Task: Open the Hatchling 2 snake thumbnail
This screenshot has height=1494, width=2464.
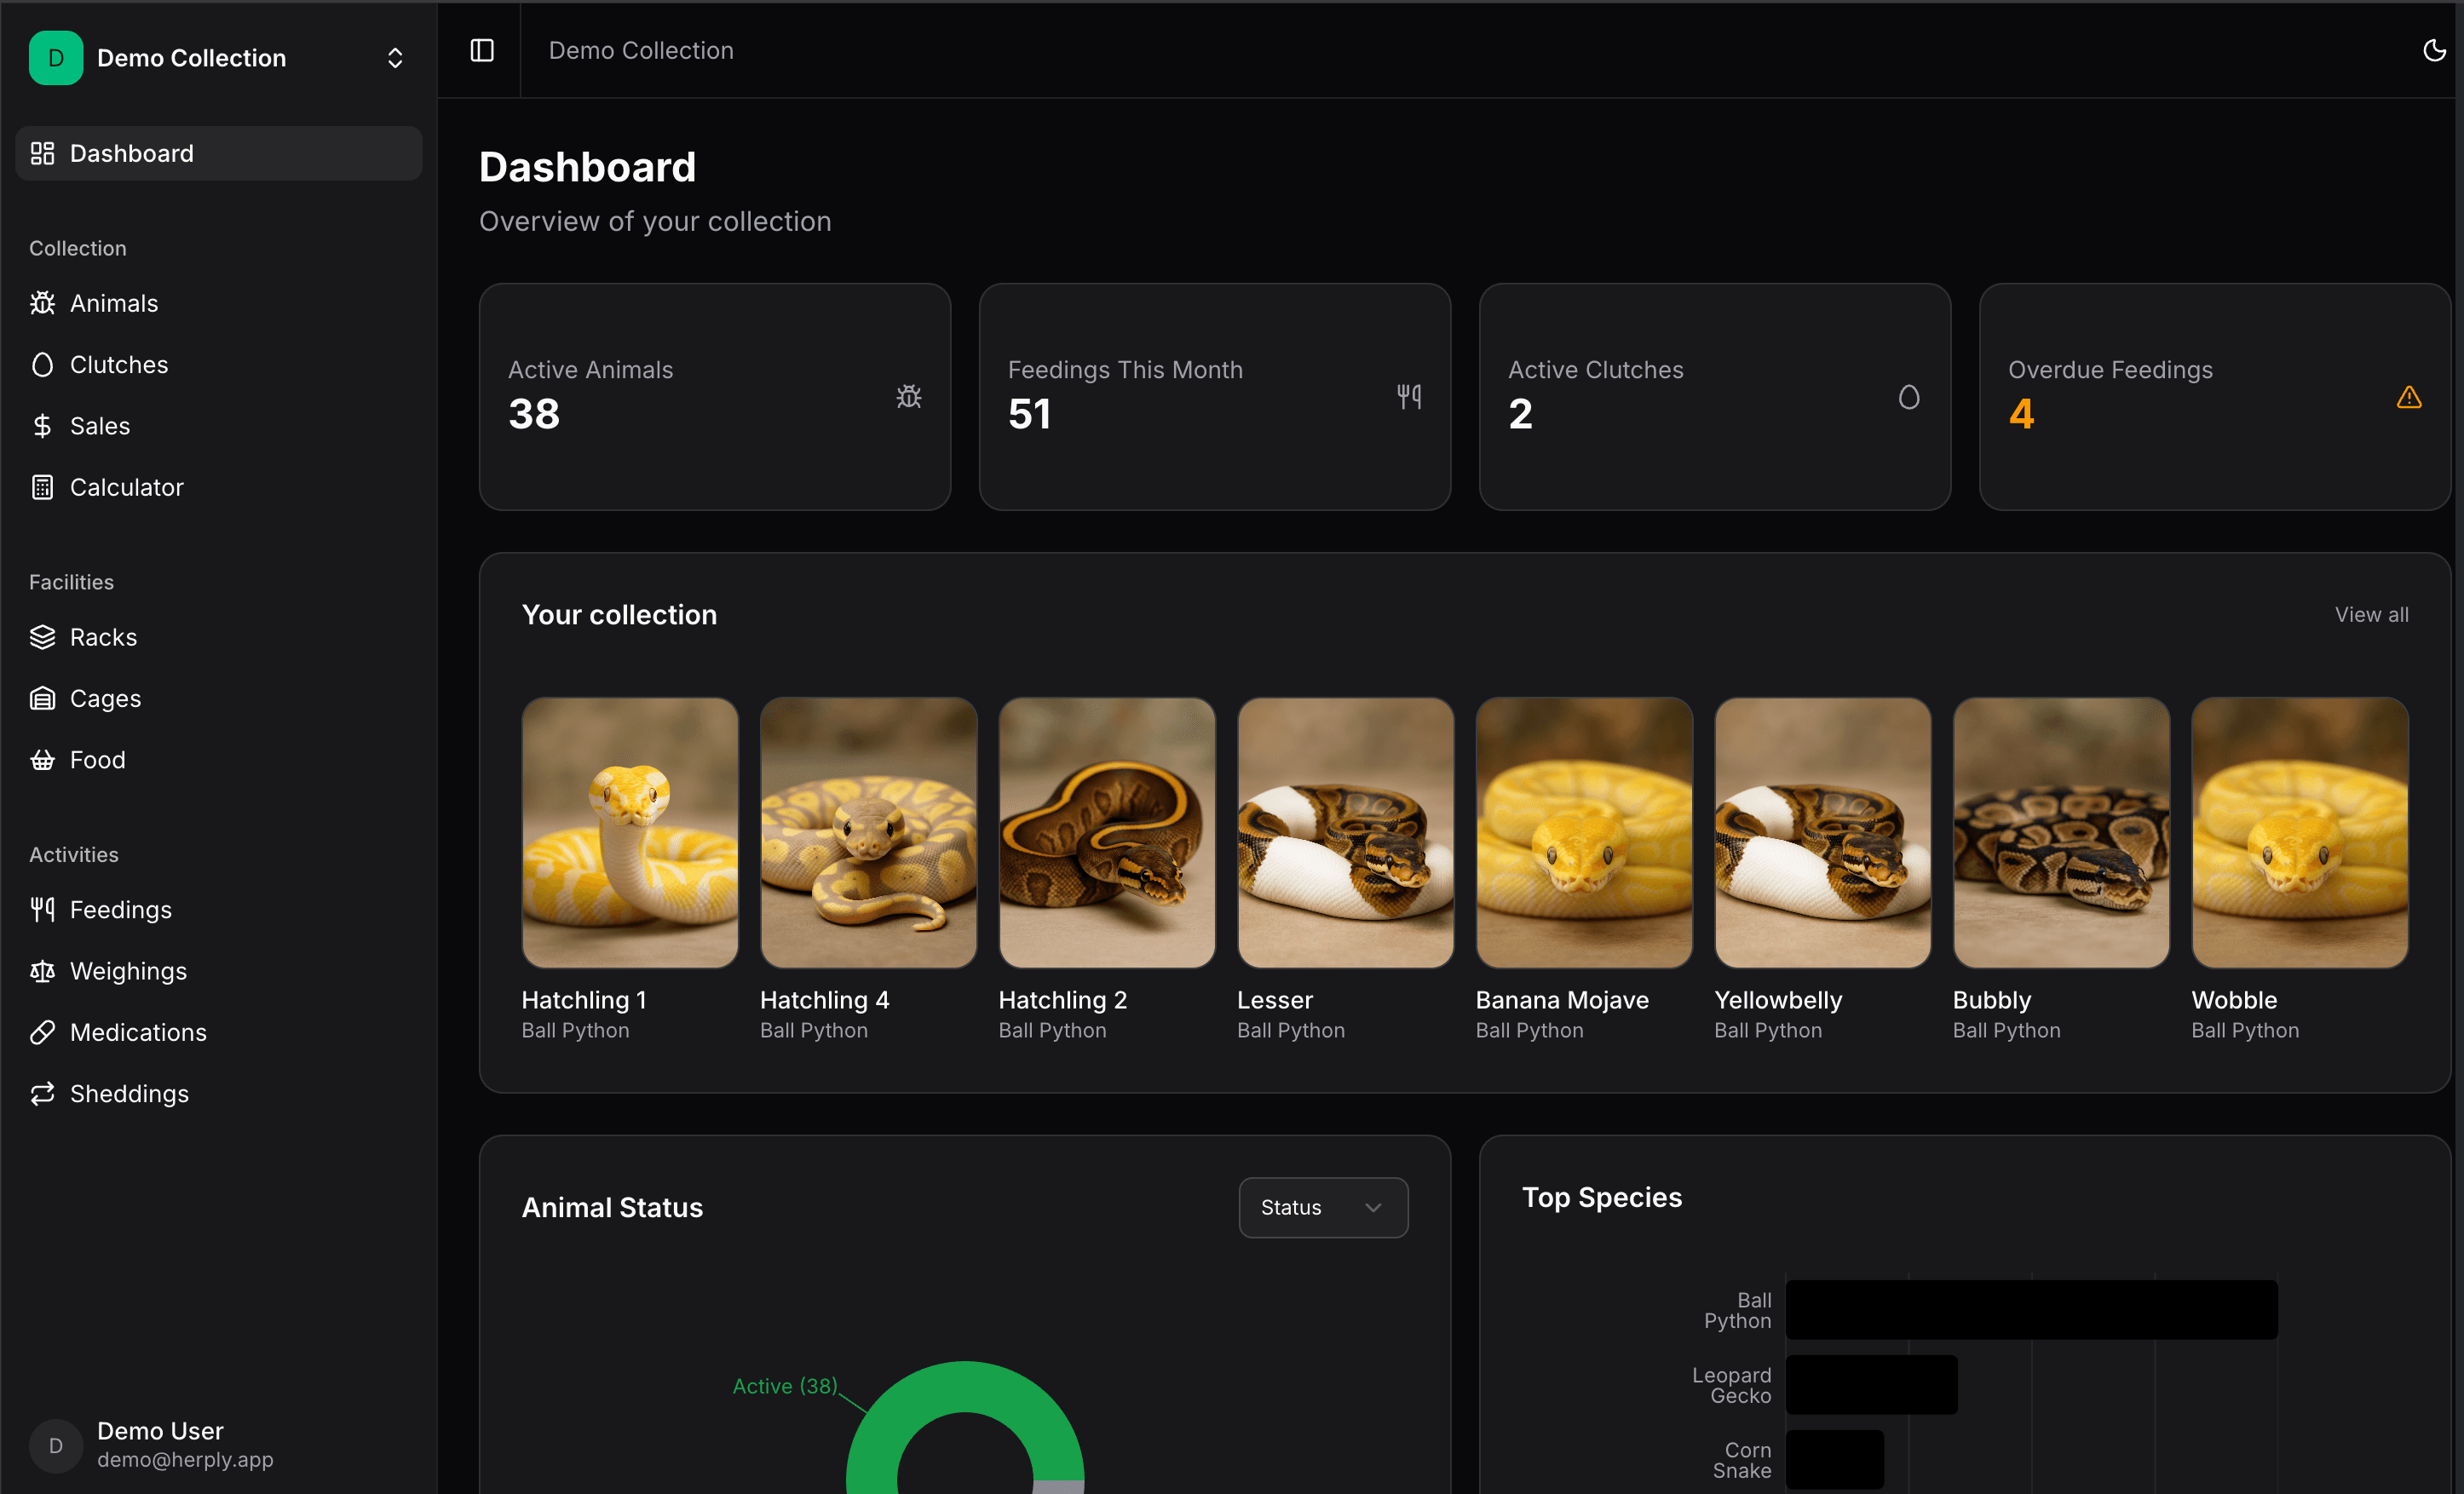Action: [1107, 832]
